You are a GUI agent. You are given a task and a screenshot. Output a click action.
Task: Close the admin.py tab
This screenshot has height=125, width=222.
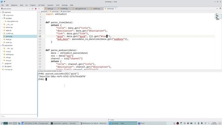pyautogui.click(x=102, y=9)
